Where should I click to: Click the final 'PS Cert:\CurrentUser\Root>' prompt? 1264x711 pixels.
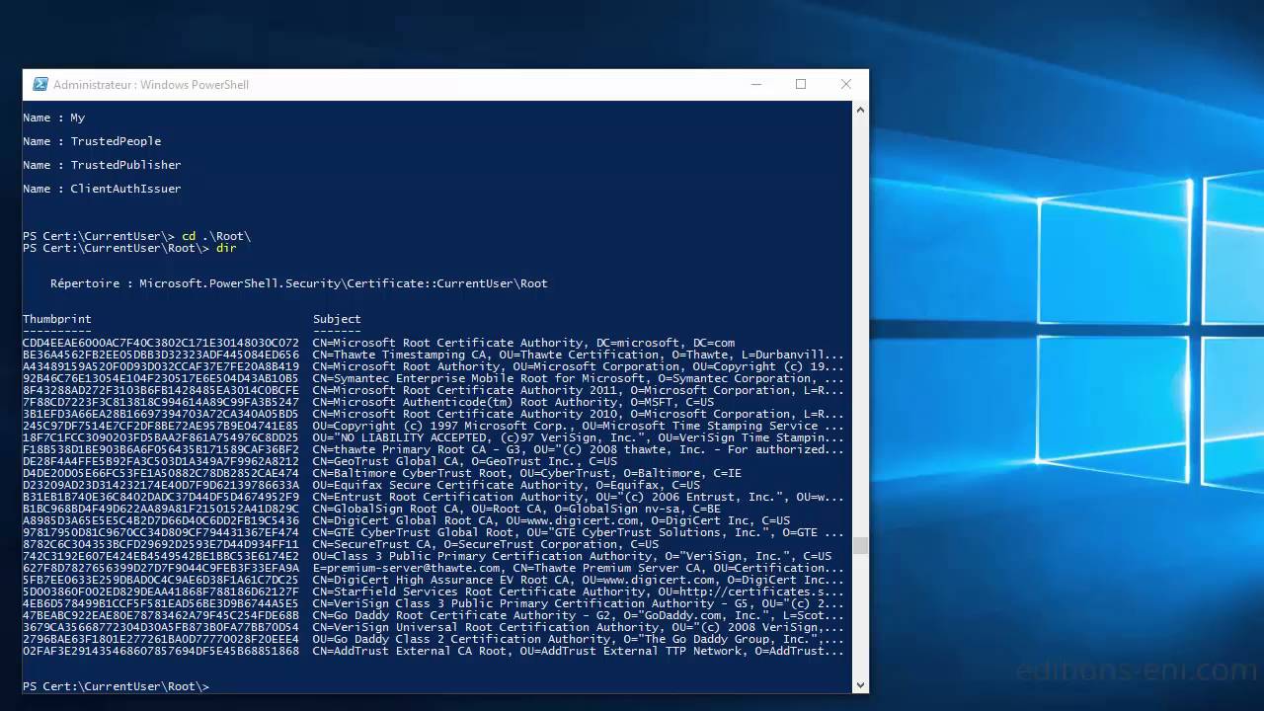[x=117, y=686]
